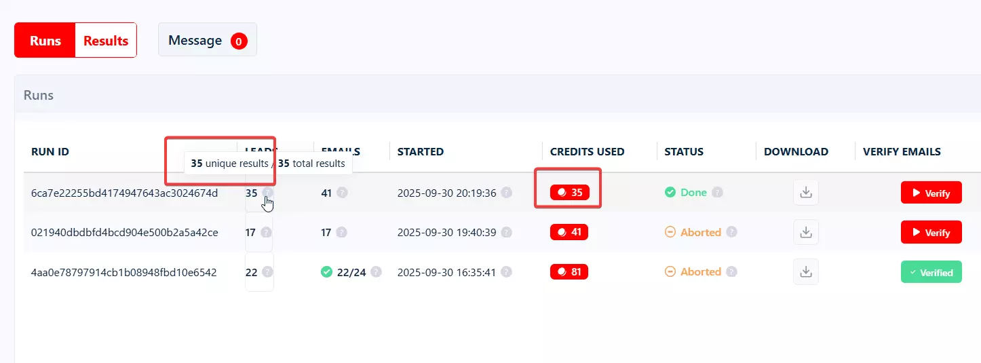Image resolution: width=981 pixels, height=363 pixels.
Task: Click the help icon next to 35 leads
Action: (x=268, y=193)
